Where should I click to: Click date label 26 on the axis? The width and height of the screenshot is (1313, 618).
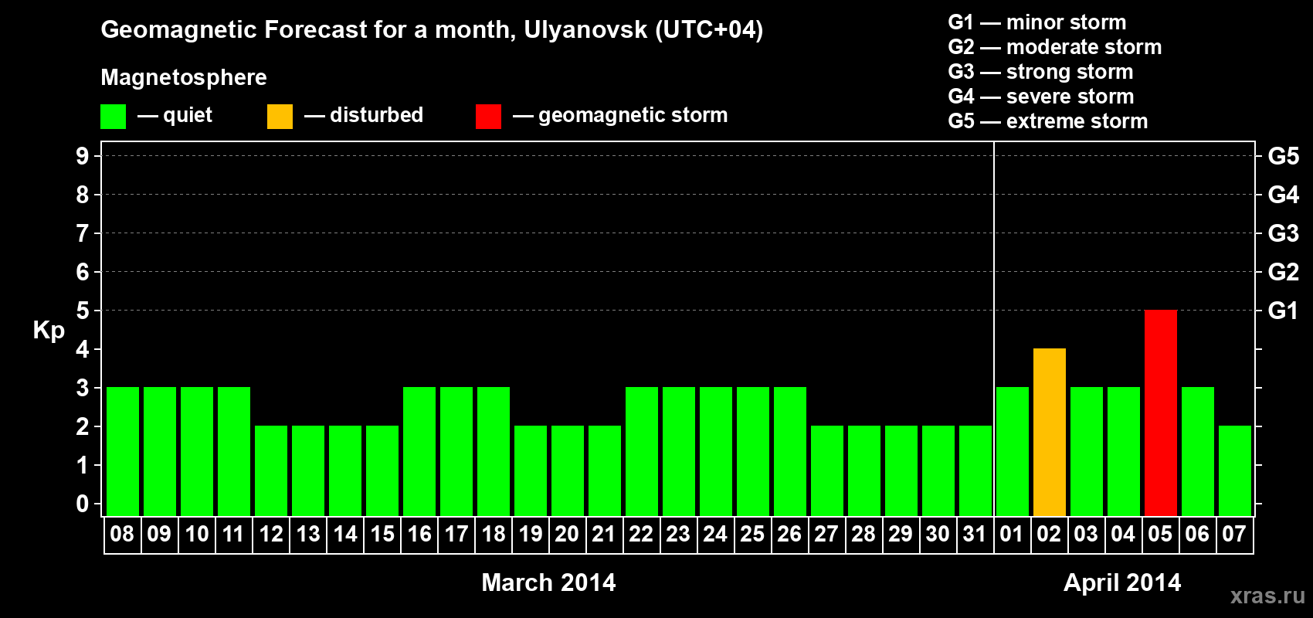[789, 534]
